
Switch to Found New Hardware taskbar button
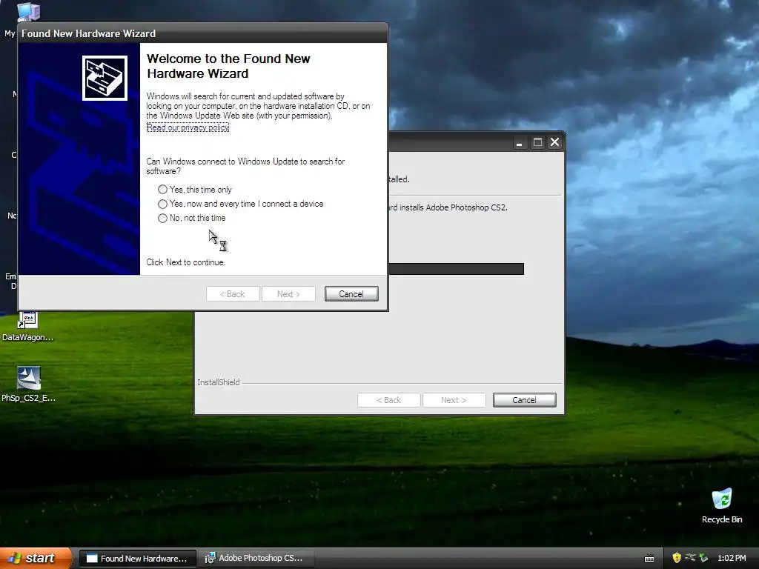pyautogui.click(x=137, y=559)
